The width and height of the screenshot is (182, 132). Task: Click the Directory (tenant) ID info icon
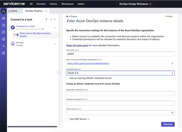point(86,99)
